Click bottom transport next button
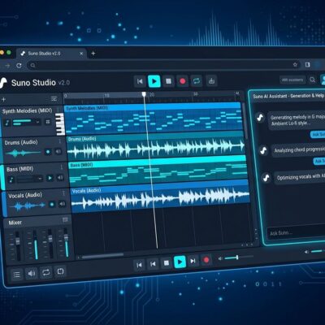 [193, 261]
